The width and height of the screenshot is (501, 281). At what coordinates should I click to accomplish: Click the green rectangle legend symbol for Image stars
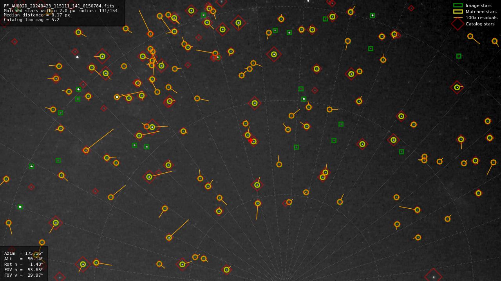point(458,5)
